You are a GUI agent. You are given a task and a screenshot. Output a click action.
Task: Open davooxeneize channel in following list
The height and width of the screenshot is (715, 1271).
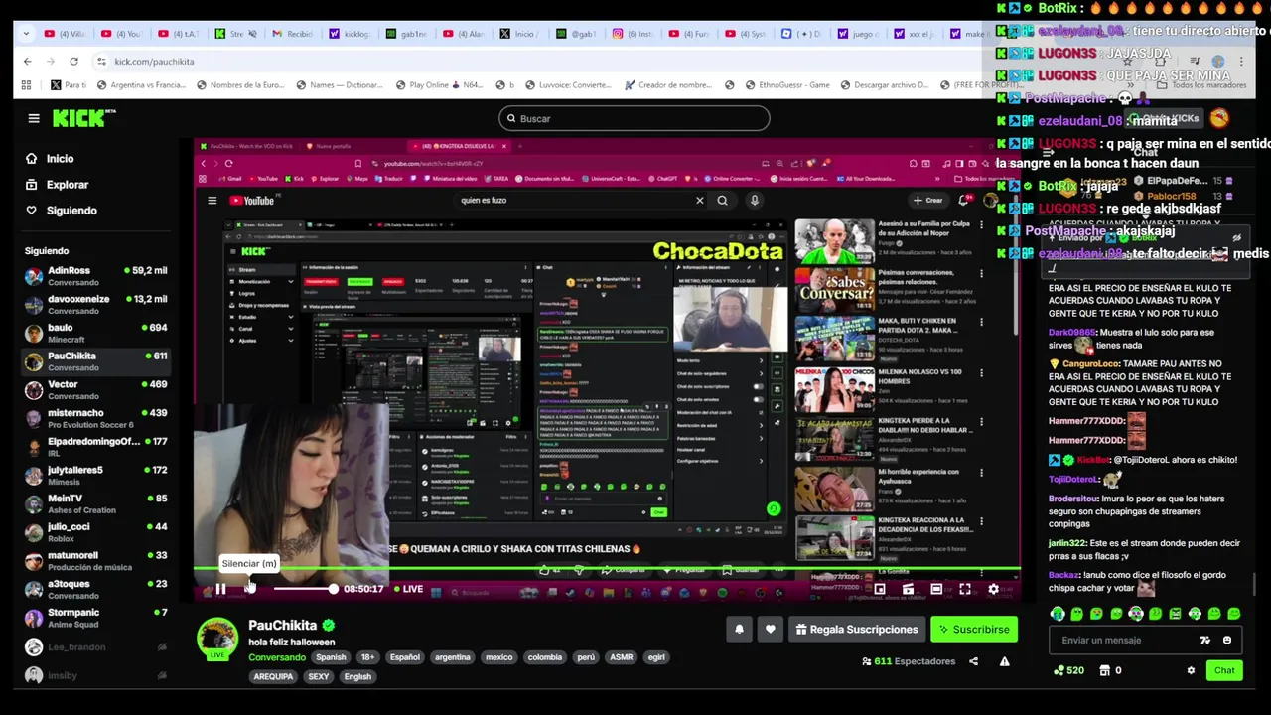[96, 305]
